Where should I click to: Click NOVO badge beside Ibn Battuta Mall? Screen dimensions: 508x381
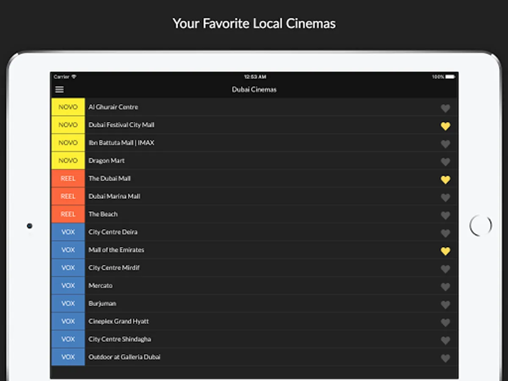click(68, 143)
